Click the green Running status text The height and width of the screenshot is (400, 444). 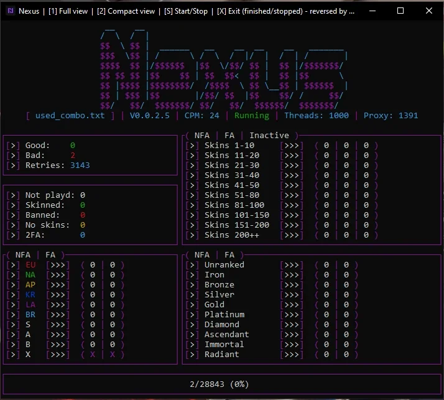point(252,116)
